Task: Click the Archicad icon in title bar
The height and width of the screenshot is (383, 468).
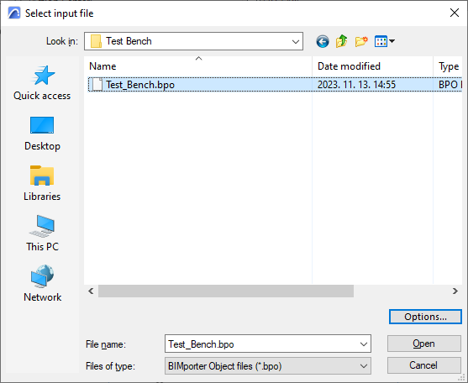Action: tap(14, 13)
